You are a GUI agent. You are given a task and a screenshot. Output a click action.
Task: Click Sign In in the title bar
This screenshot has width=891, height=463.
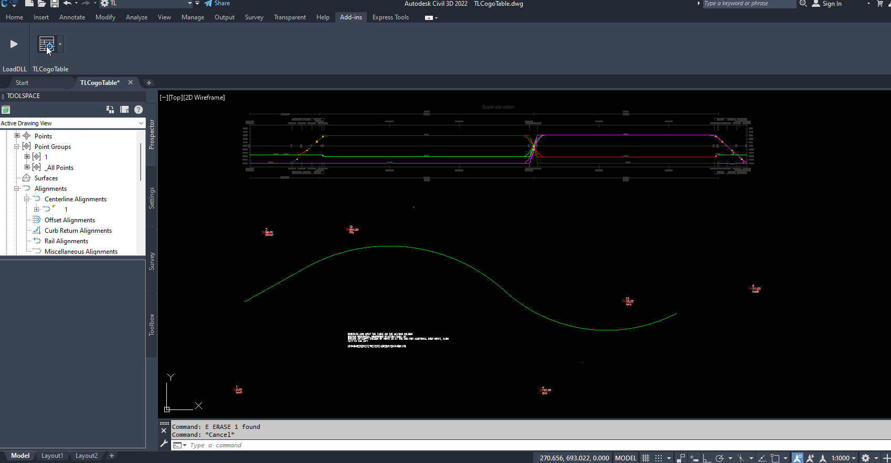click(831, 4)
